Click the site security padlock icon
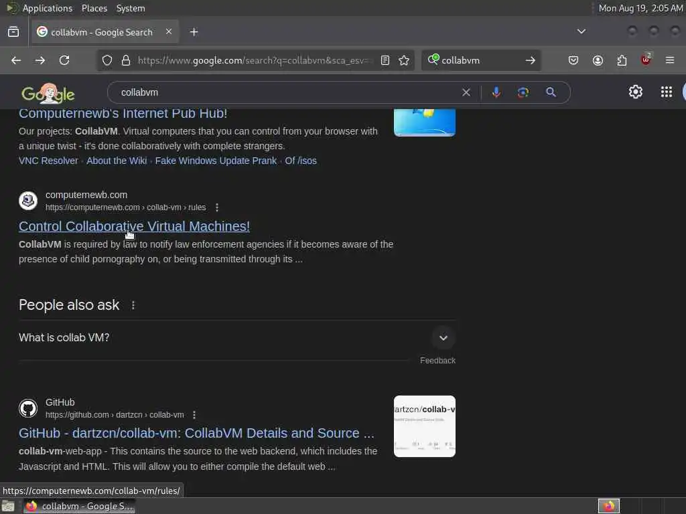The width and height of the screenshot is (686, 514). click(x=126, y=60)
